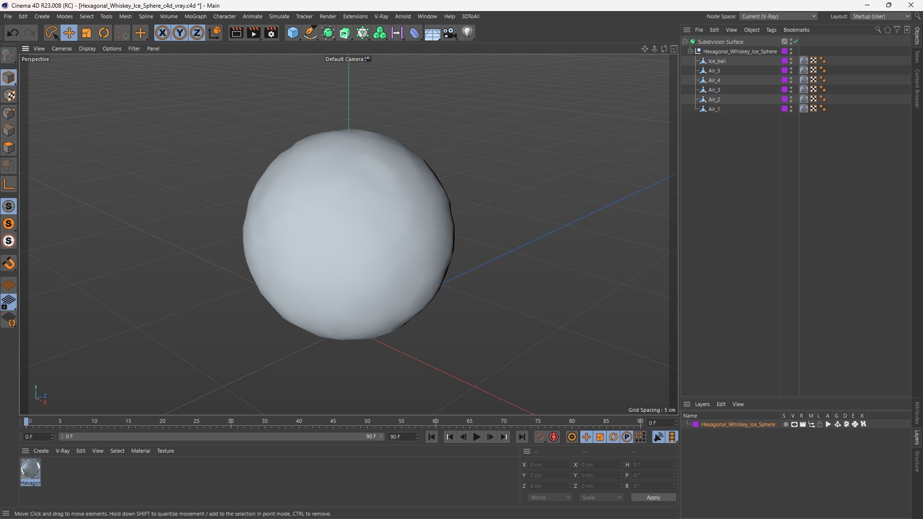Add a Camera object icon

click(x=450, y=33)
